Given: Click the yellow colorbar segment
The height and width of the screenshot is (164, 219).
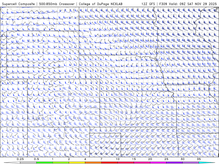Looking at the screenshot, I should [77, 163].
